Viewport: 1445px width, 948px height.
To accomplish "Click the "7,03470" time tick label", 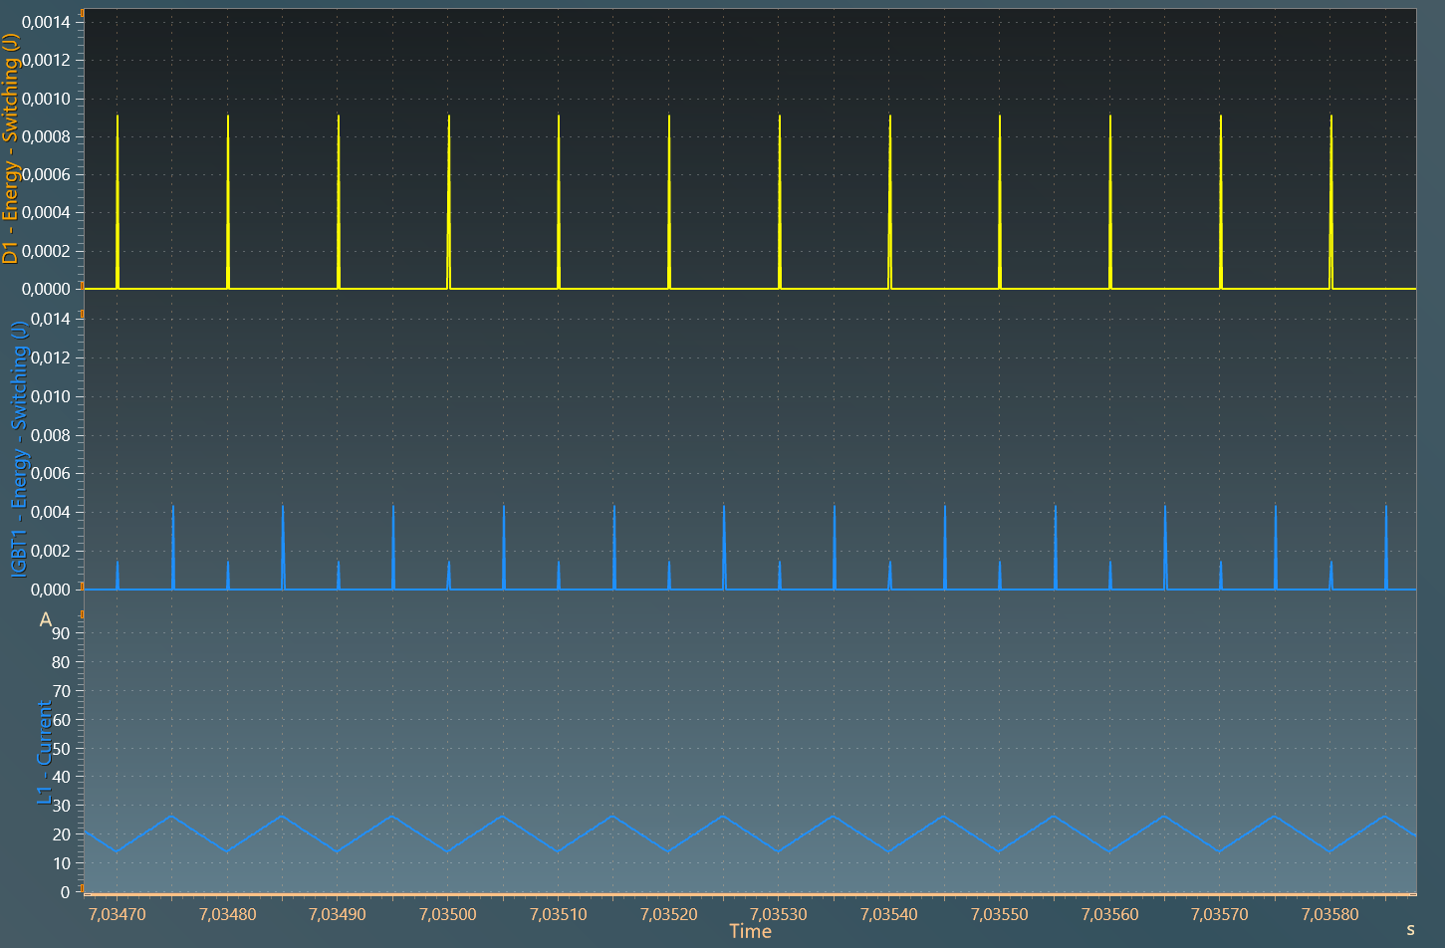I will coord(117,913).
